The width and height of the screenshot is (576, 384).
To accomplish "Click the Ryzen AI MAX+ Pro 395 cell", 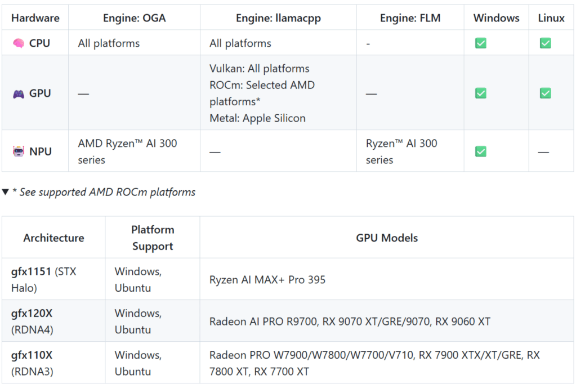I will (x=267, y=279).
